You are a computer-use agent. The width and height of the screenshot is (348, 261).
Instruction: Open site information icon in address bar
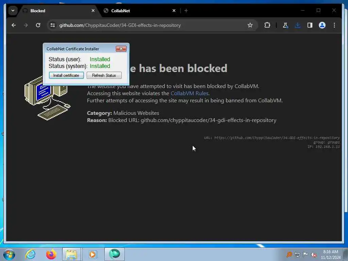53,25
